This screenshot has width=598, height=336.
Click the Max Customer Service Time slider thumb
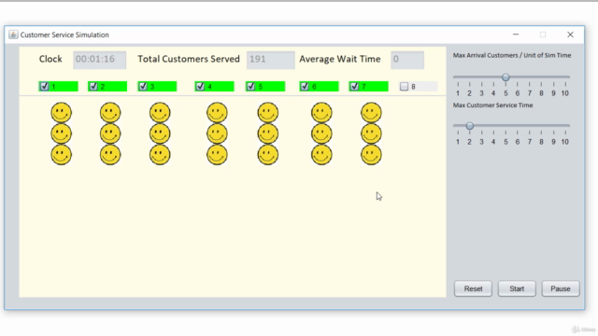click(x=470, y=126)
